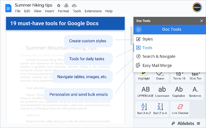The height and width of the screenshot is (128, 206).
Task: Click the blue Doc Tools header title
Action: click(x=172, y=29)
